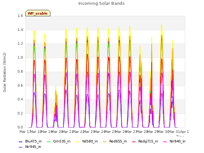This screenshot has width=204, height=153.
Task: Click the Apr 1 x-axis date label
Action: tap(184, 132)
